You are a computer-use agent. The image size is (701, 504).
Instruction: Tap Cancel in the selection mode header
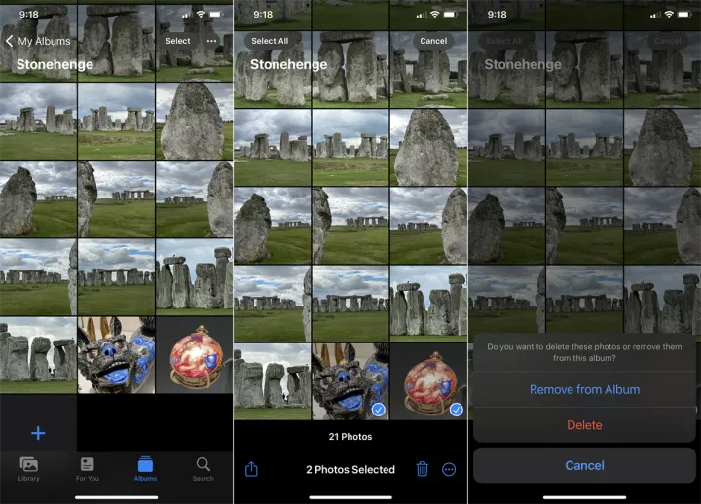[433, 41]
